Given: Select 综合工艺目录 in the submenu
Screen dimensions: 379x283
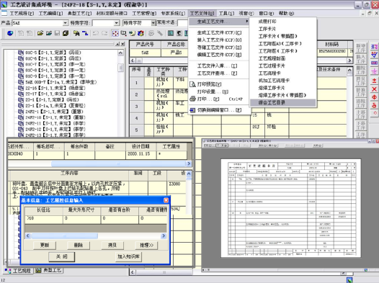Looking at the screenshot, I should [x=282, y=103].
